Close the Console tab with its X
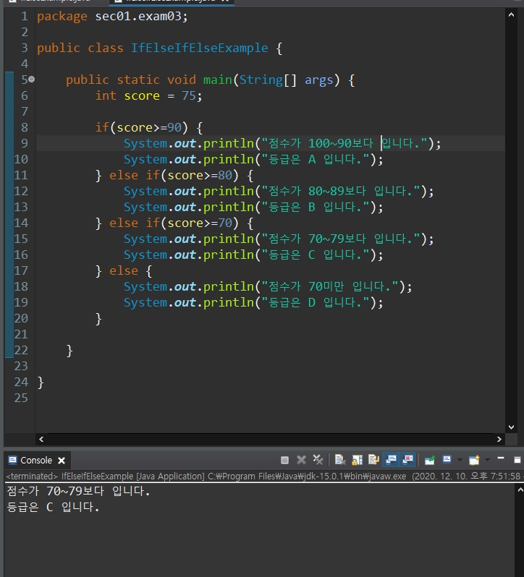This screenshot has height=577, width=524. (x=62, y=461)
